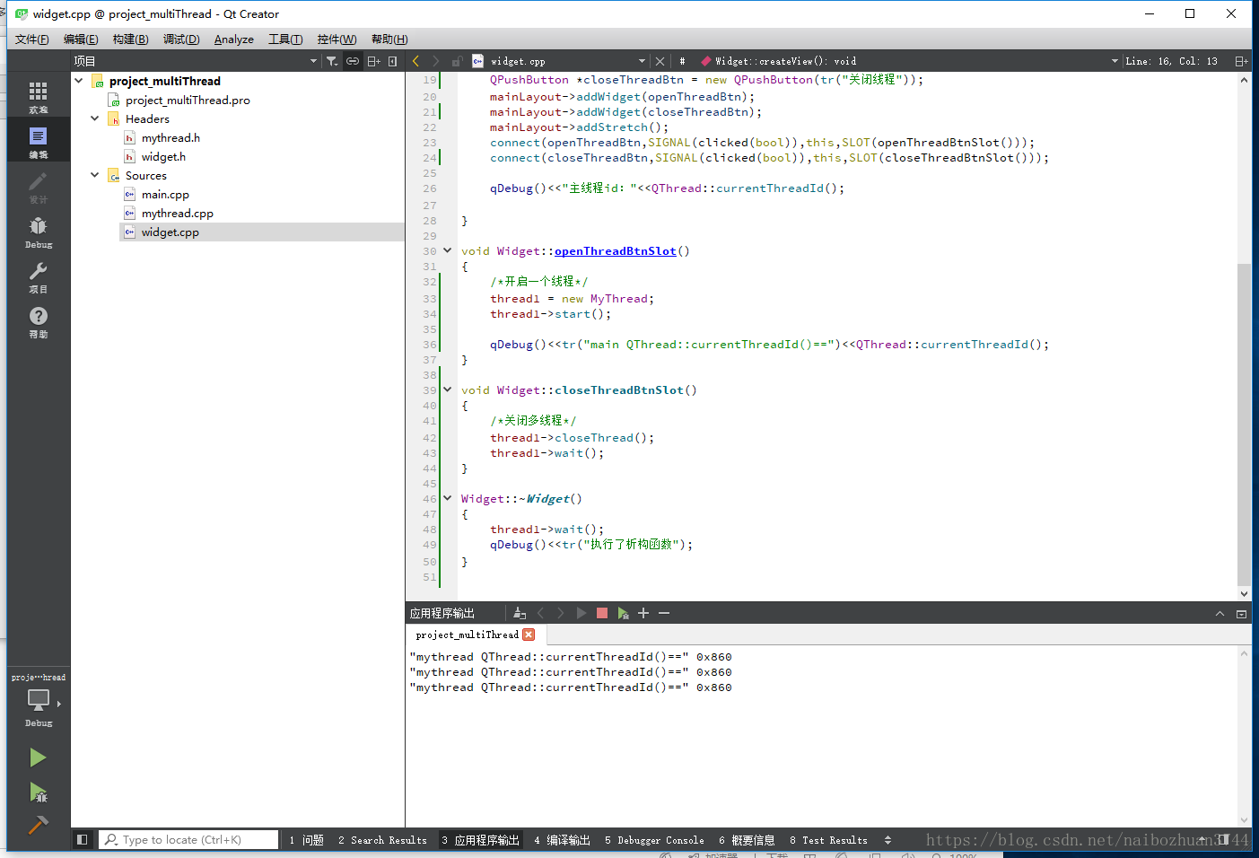1259x858 pixels.
Task: Increase output font size with the plus icon
Action: pyautogui.click(x=643, y=613)
